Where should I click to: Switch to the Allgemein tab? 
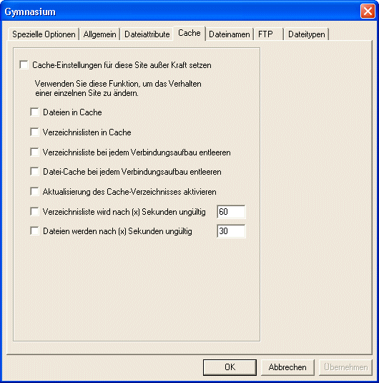[x=99, y=34]
